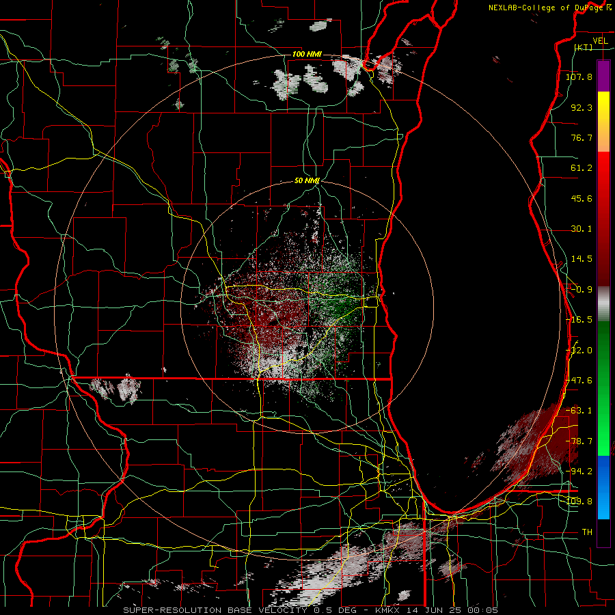615x615 pixels.
Task: Select the -32.0 value on the velocity scale
Action: pos(579,351)
